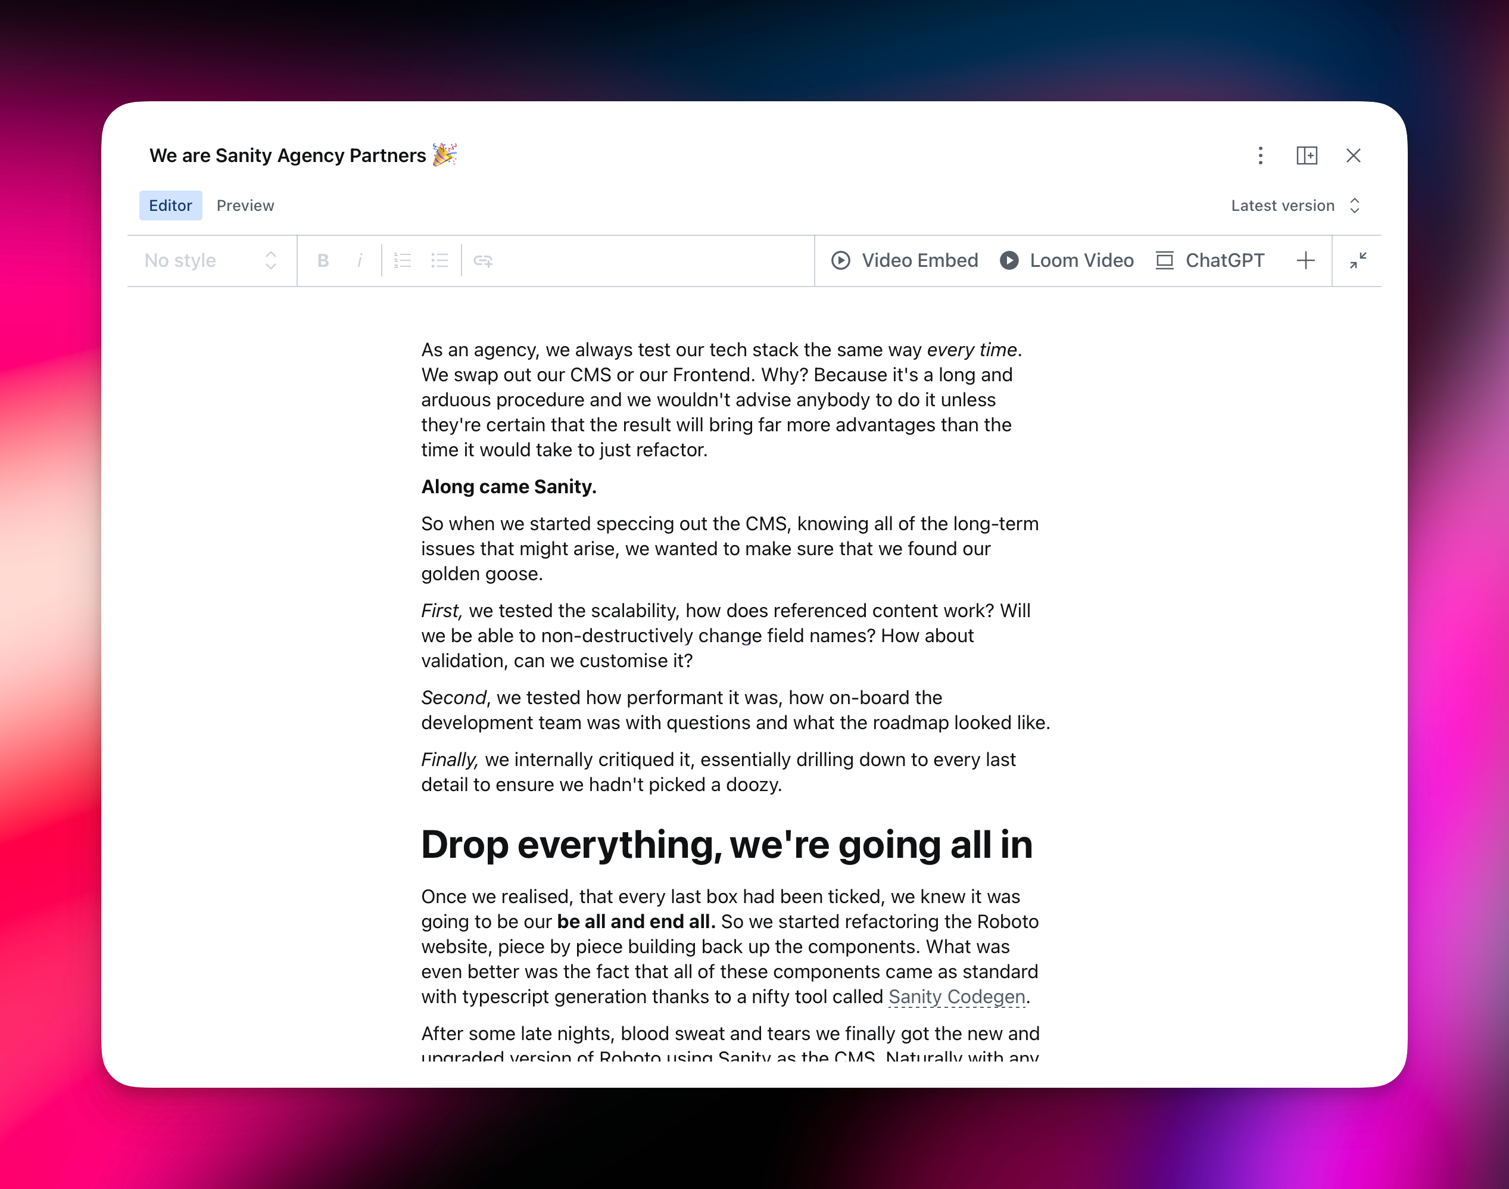Select the Editor tab

[170, 206]
